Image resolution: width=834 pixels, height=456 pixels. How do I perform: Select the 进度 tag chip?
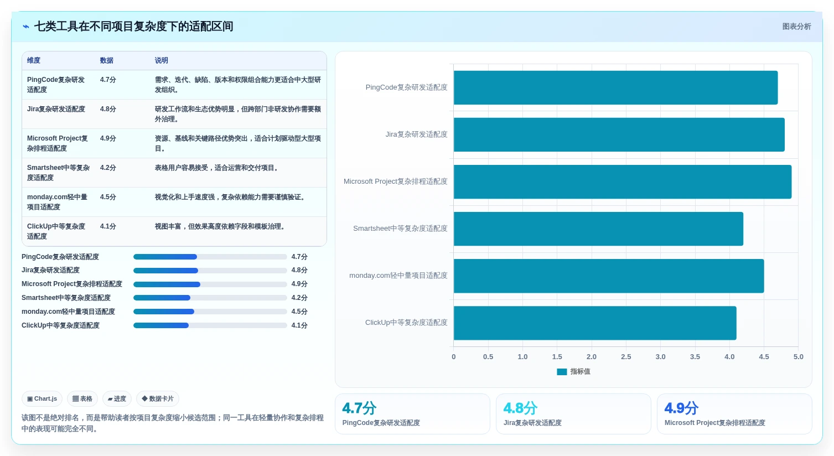click(x=117, y=398)
